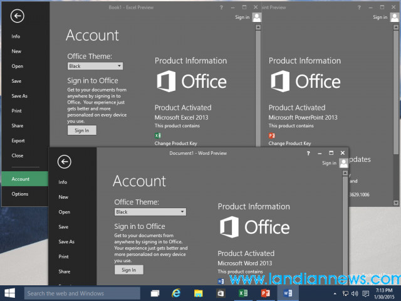Open the Office Theme dropdown in Excel

pyautogui.click(x=95, y=66)
